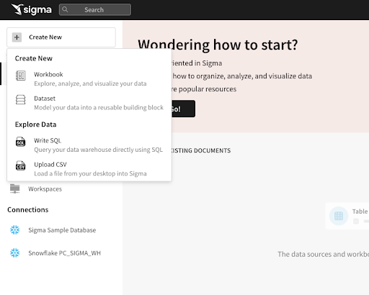This screenshot has width=369, height=295.
Task: Click the Workbook icon in the menu
Action: (x=20, y=76)
